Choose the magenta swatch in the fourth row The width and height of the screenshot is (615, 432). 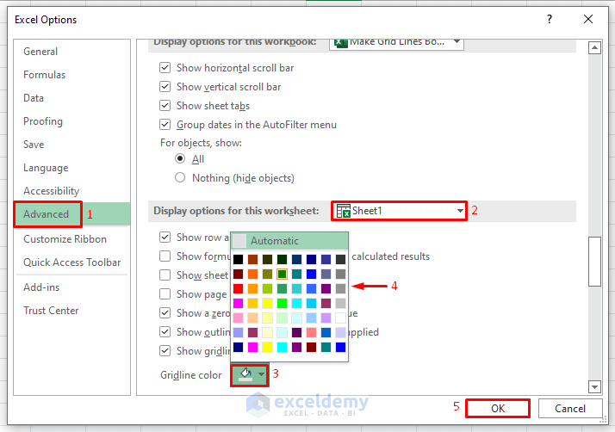[x=238, y=304]
